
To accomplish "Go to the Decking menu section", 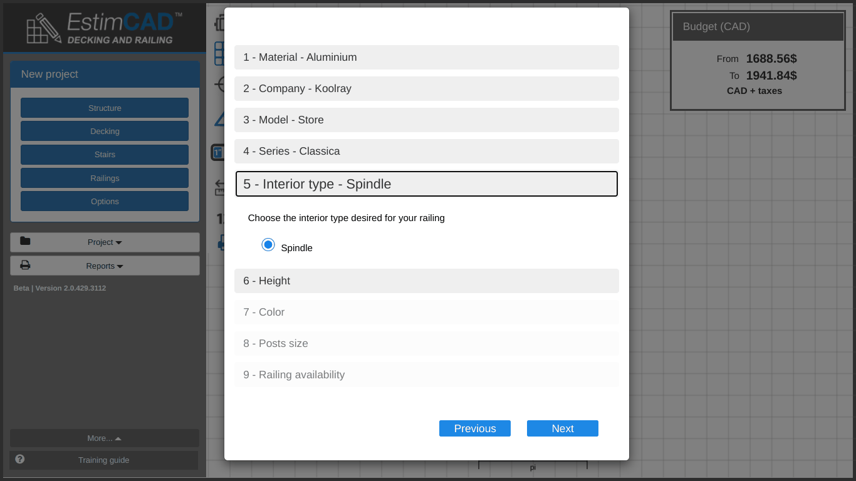I will 105,132.
